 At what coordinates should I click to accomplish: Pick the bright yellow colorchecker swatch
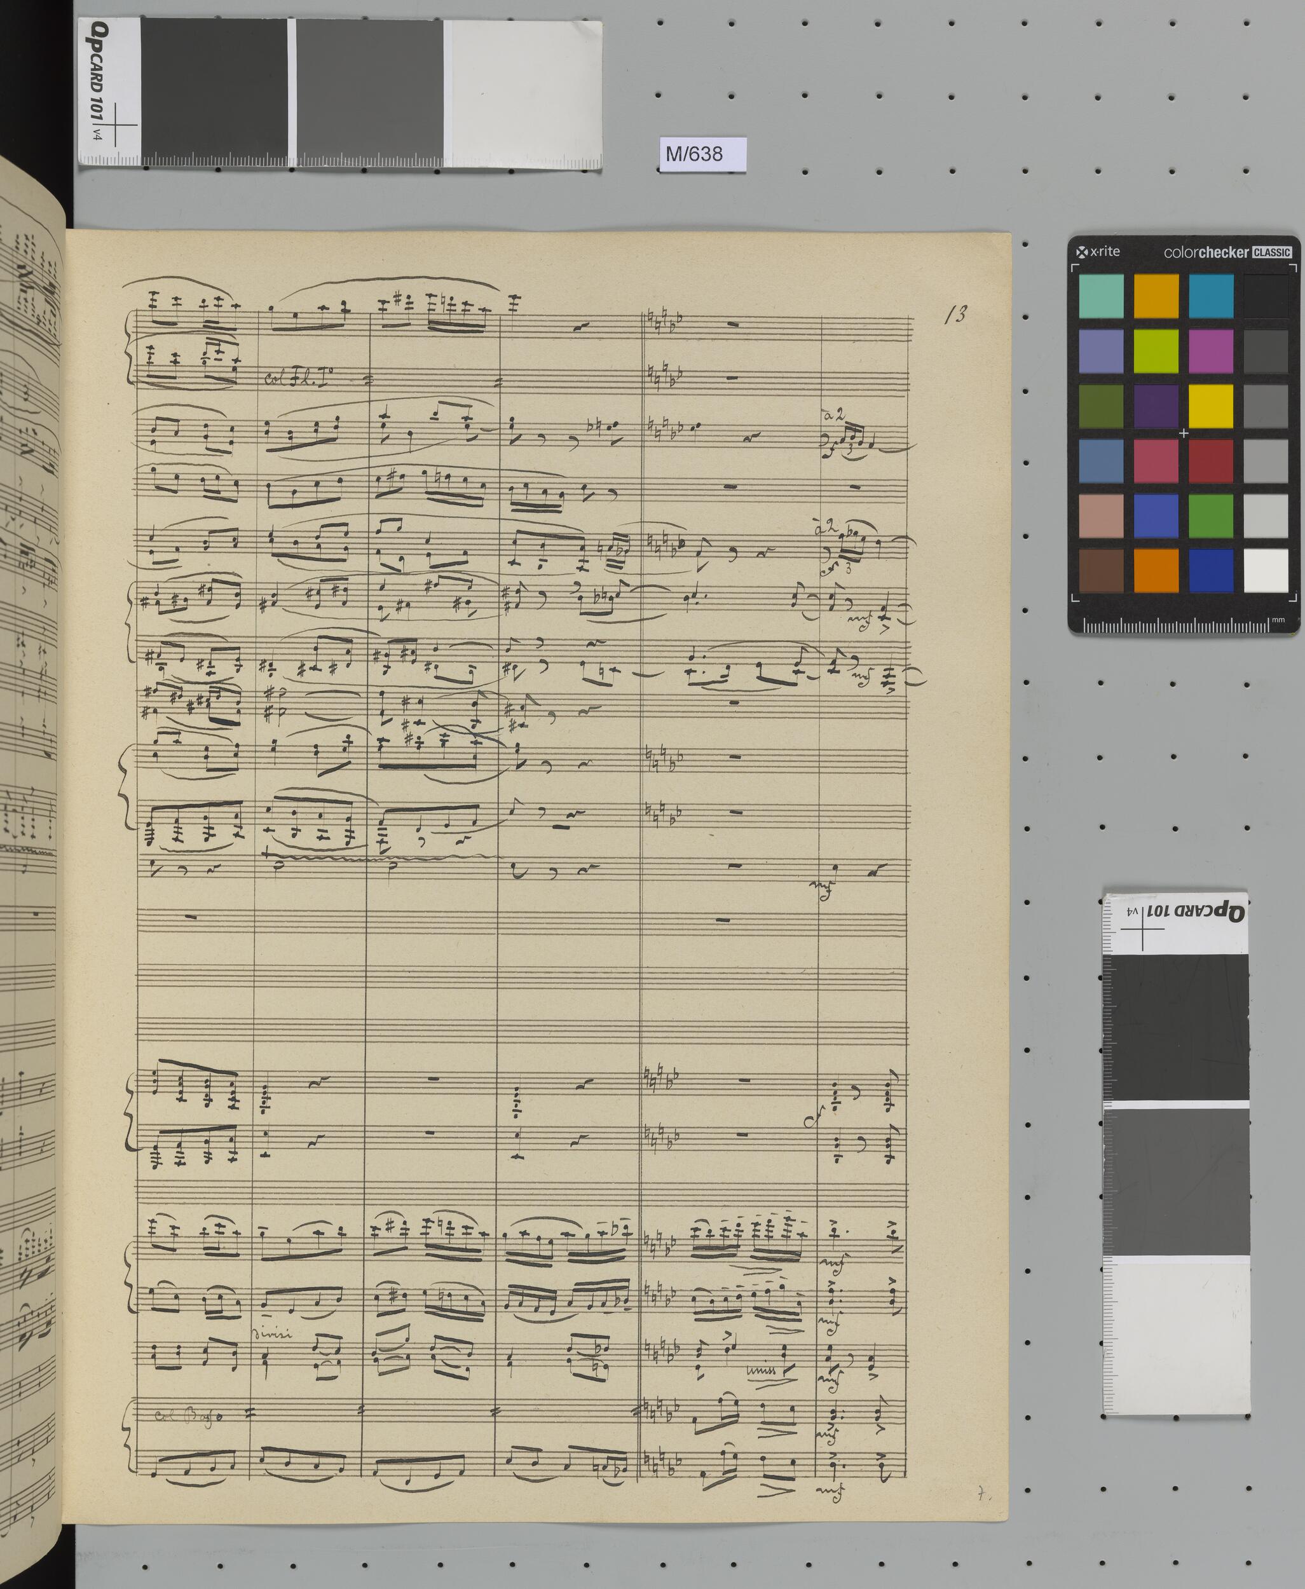[x=1211, y=406]
